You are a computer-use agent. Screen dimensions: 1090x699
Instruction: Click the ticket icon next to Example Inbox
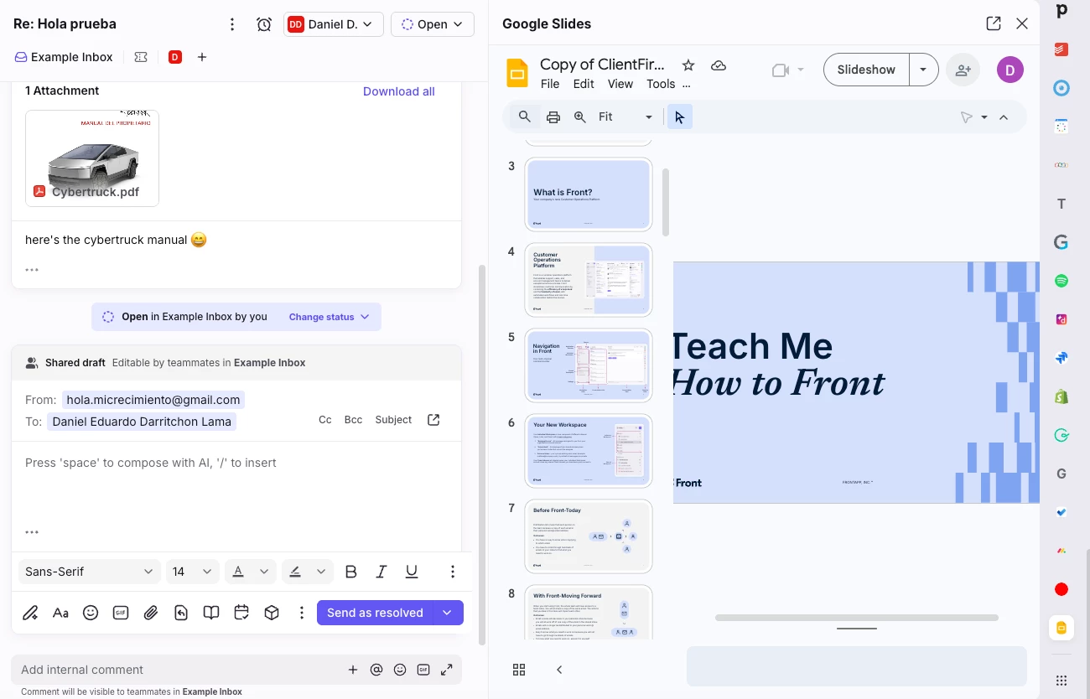click(x=141, y=57)
